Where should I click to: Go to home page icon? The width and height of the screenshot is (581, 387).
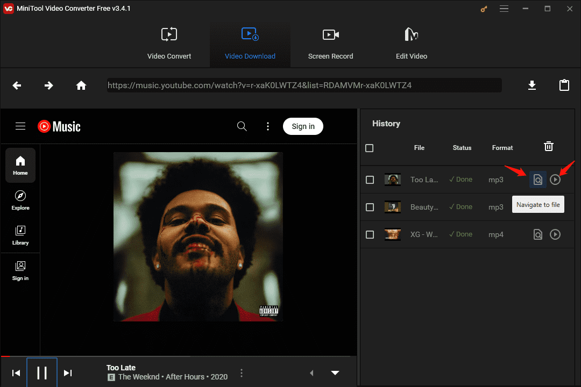pyautogui.click(x=81, y=85)
